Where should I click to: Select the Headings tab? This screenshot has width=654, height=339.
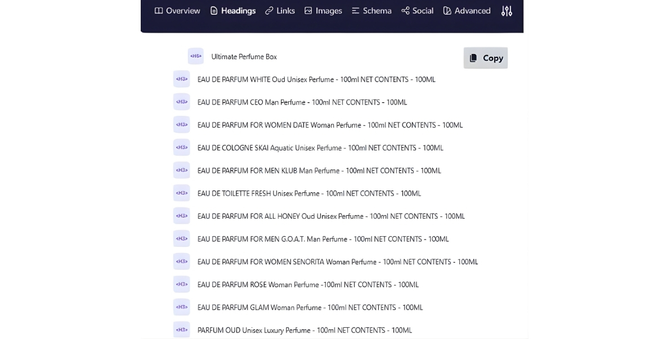pyautogui.click(x=232, y=11)
